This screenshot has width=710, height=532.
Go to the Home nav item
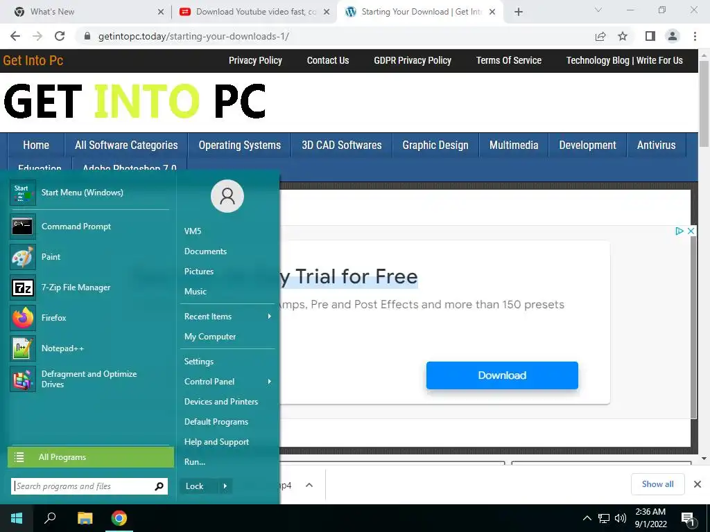coord(36,145)
